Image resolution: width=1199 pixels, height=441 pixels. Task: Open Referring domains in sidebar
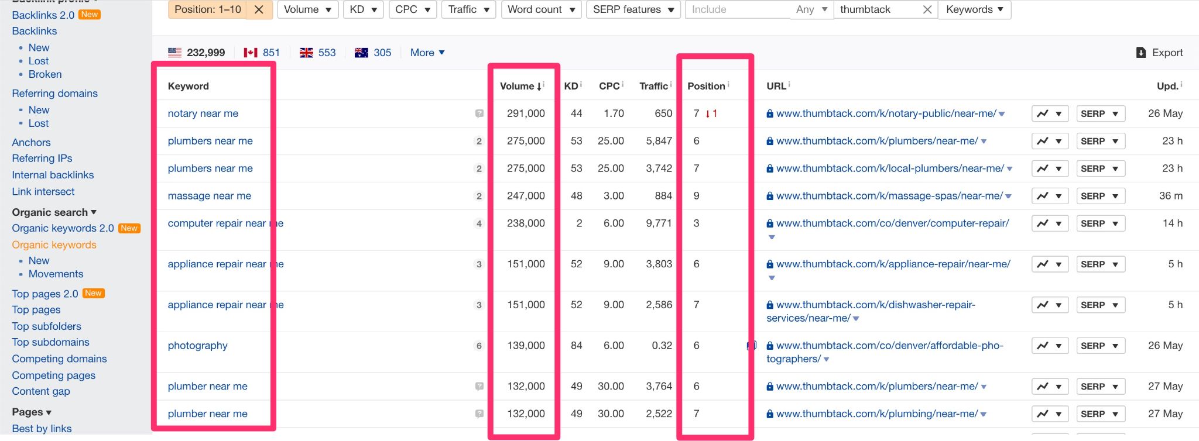(x=55, y=94)
